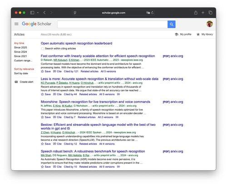Go forward with Safari forward arrow
The image size is (227, 185).
tap(51, 13)
